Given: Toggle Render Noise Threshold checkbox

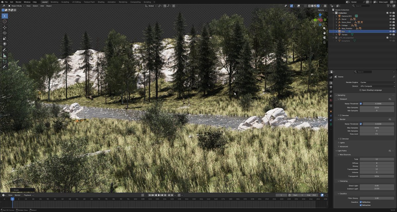Looking at the screenshot, I should [361, 124].
